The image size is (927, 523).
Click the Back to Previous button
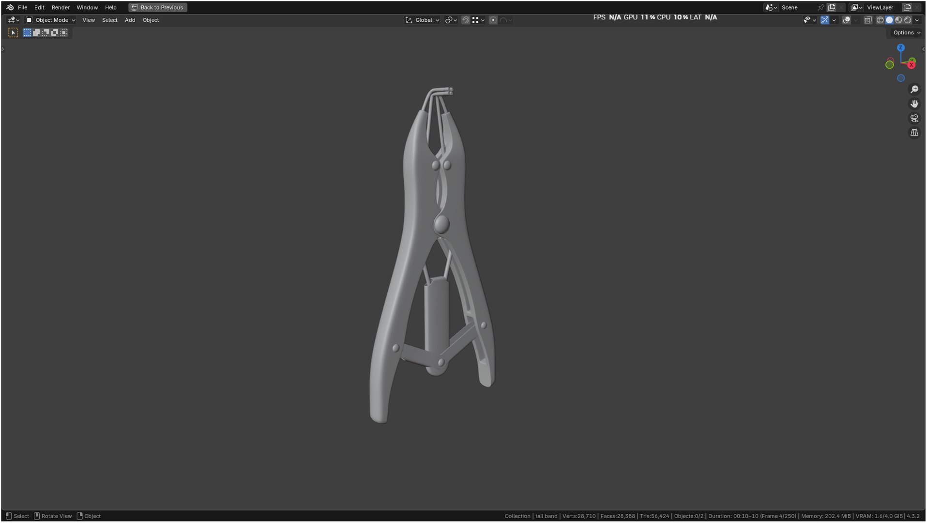[158, 7]
